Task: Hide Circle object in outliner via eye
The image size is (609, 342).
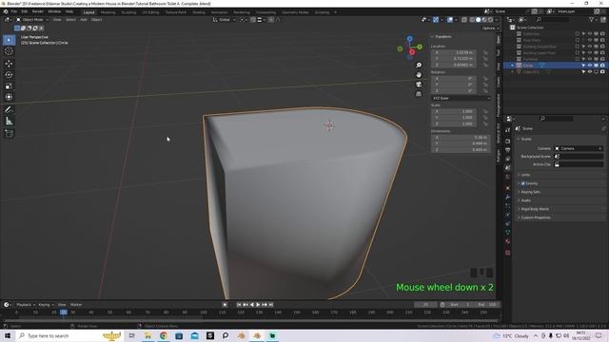Action: coord(590,66)
